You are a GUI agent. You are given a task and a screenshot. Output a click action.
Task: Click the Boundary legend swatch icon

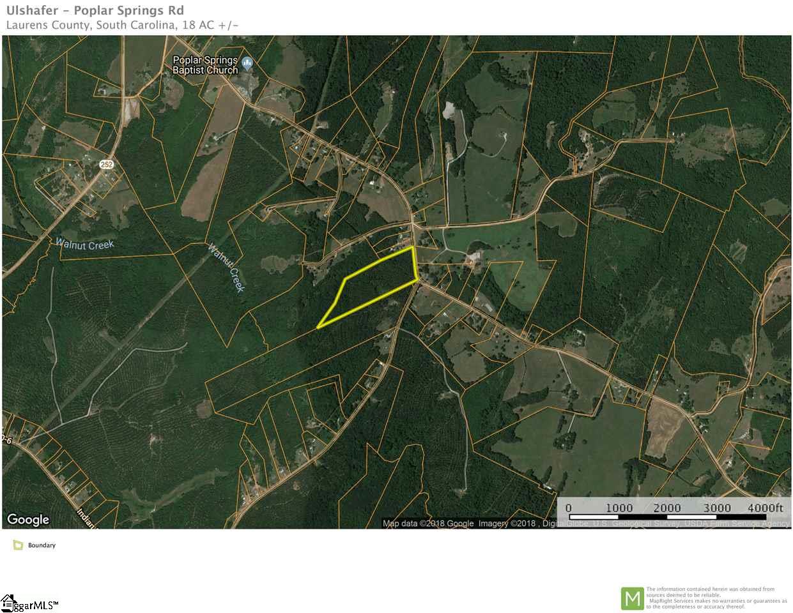18,545
